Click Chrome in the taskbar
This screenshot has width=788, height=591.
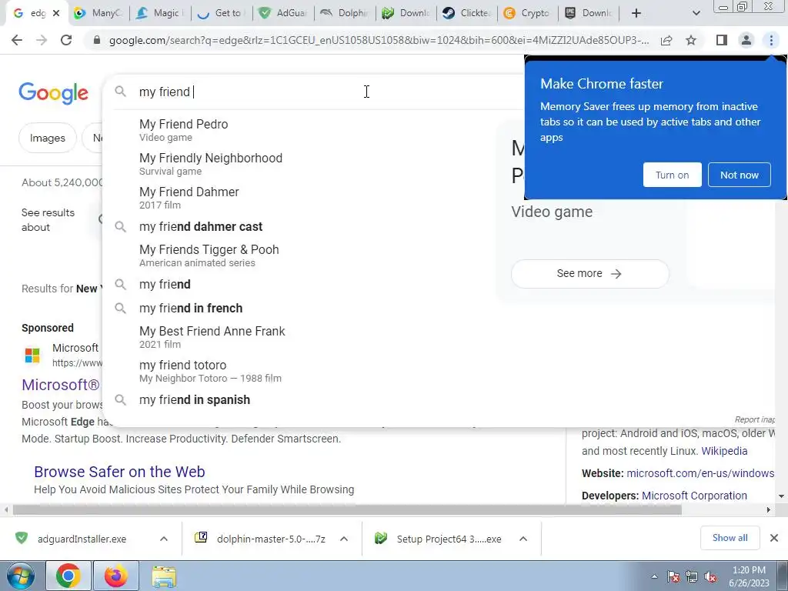[x=68, y=576]
